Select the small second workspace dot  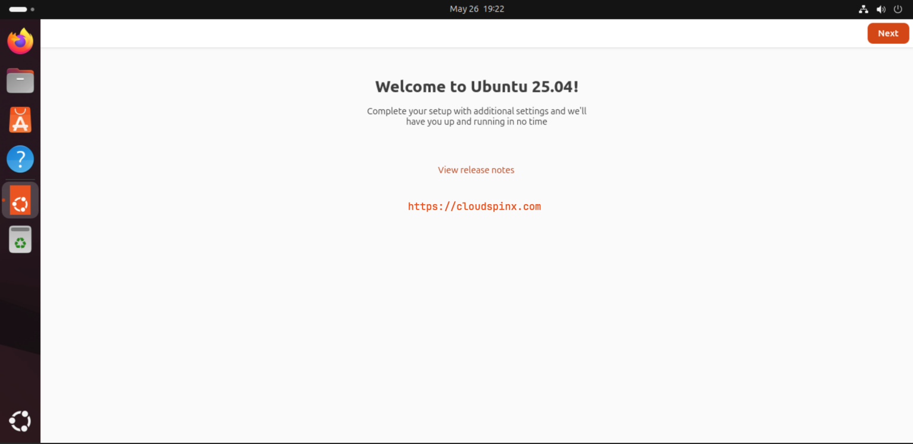coord(32,9)
